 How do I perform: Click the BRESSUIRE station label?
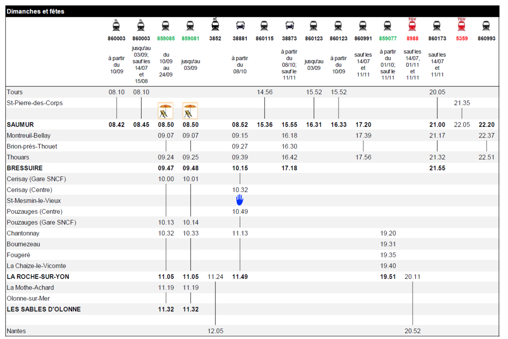tap(25, 168)
